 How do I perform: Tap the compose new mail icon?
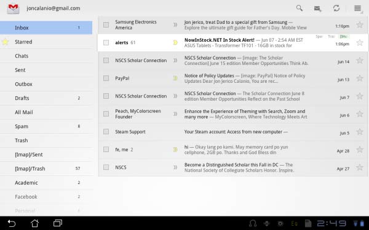(318, 9)
